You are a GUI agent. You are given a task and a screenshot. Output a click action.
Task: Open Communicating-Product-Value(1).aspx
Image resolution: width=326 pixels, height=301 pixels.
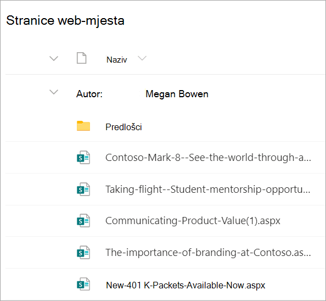point(193,221)
